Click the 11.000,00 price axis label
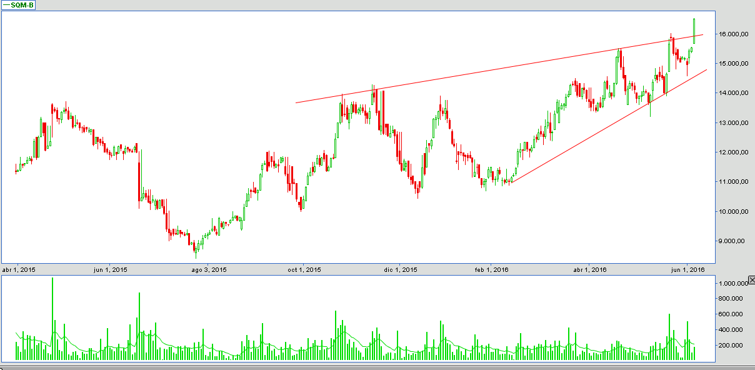This screenshot has width=755, height=370. coord(734,182)
